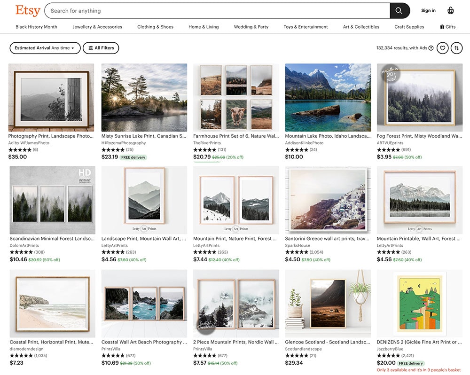Click shop name Scotlandlandscape
This screenshot has width=470, height=375.
coord(303,349)
